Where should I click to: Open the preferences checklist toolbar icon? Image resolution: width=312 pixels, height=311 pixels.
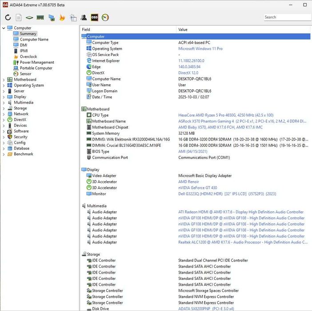(x=73, y=17)
